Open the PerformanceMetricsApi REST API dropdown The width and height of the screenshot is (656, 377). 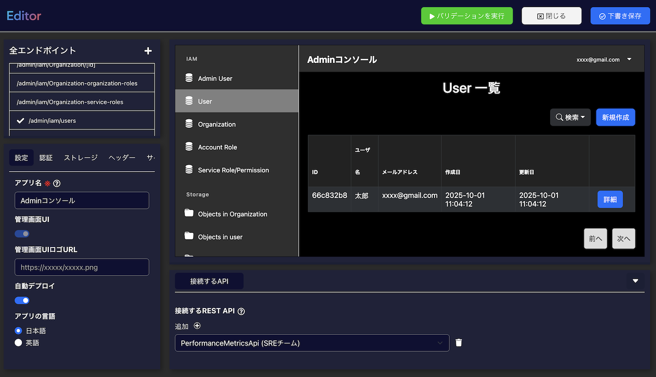click(x=312, y=343)
